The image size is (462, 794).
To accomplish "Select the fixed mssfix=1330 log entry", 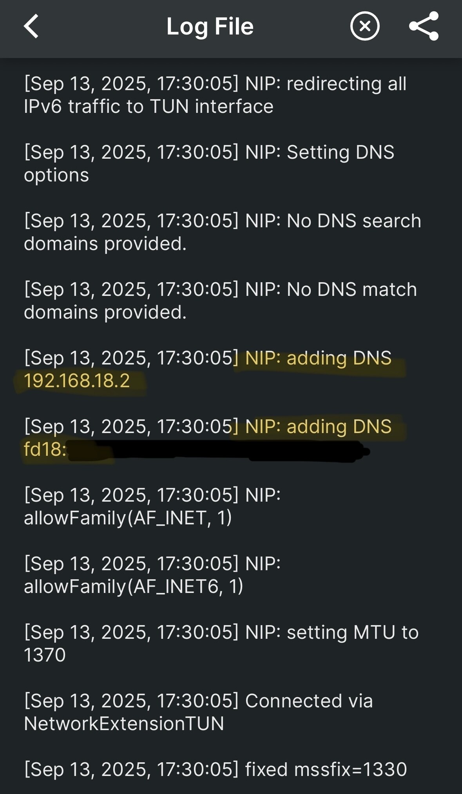I will [x=216, y=769].
